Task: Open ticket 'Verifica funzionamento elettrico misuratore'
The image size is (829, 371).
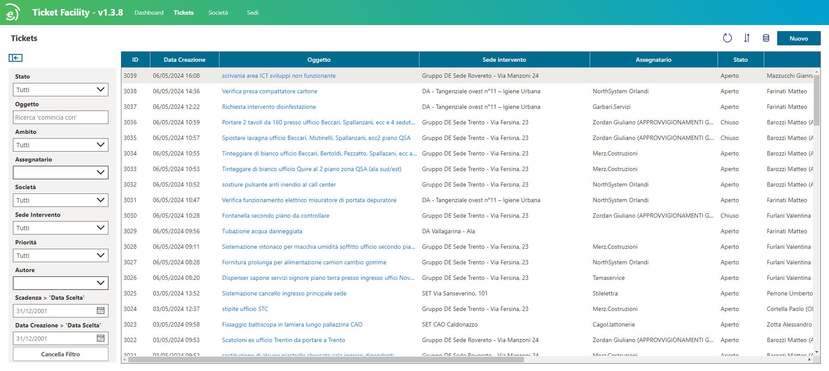Action: [x=309, y=200]
